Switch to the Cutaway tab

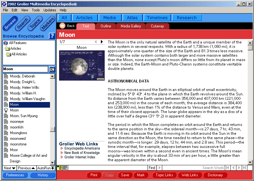tap(157, 26)
